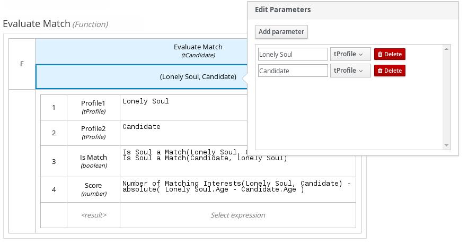
Task: Click Select expression in result row
Action: point(237,215)
